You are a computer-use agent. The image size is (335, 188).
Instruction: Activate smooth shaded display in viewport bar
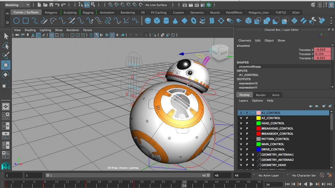96,35
